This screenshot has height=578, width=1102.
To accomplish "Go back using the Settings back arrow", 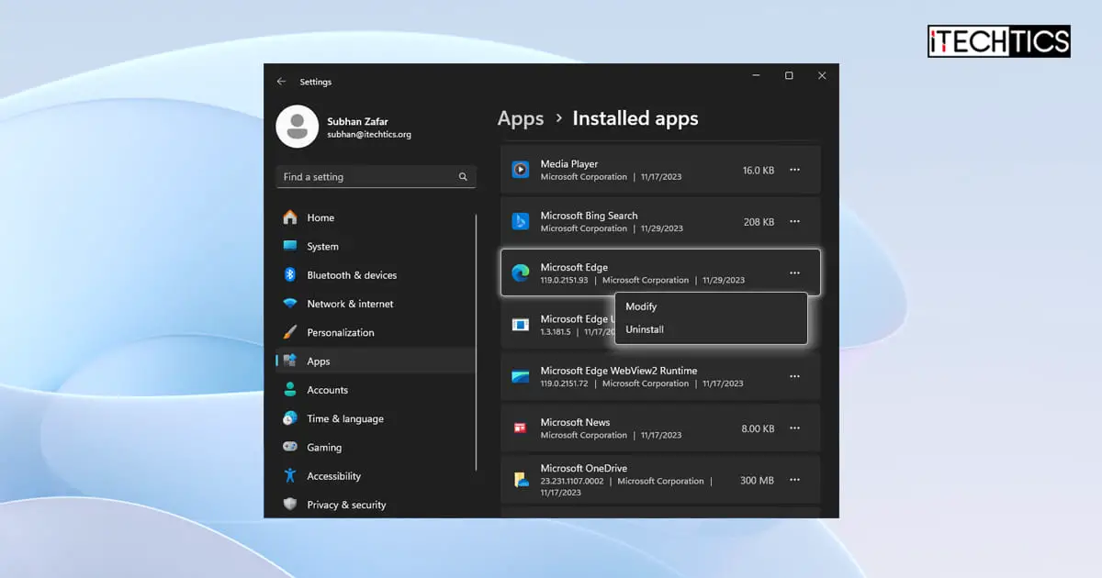I will [281, 82].
